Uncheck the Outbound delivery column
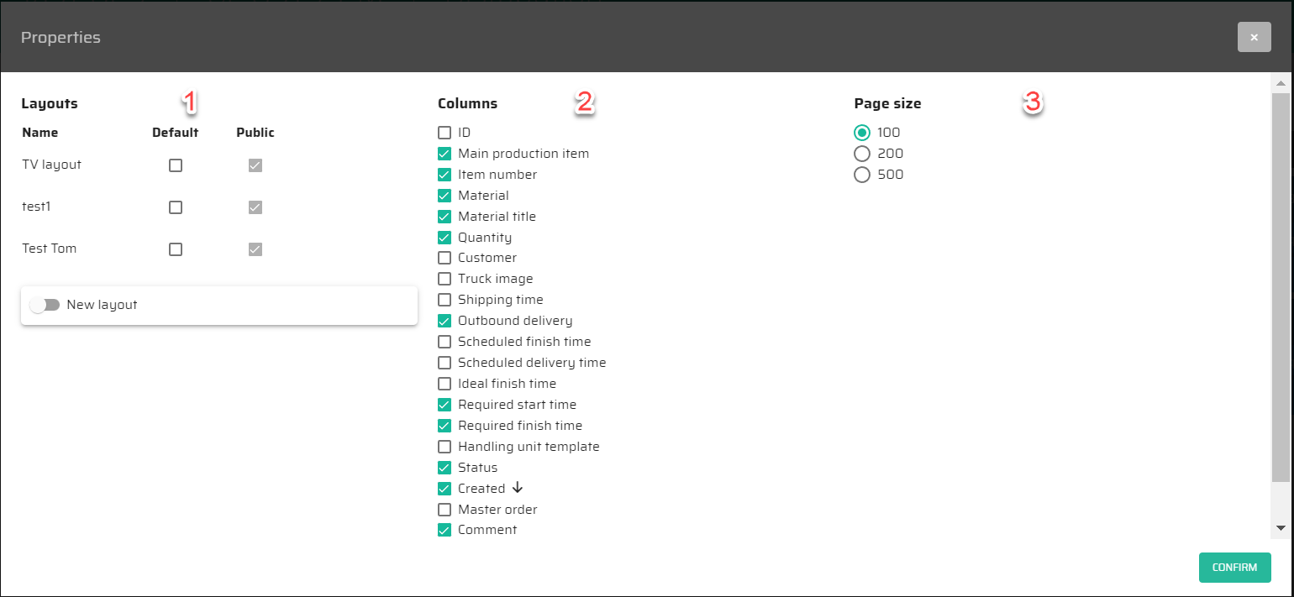 point(444,321)
